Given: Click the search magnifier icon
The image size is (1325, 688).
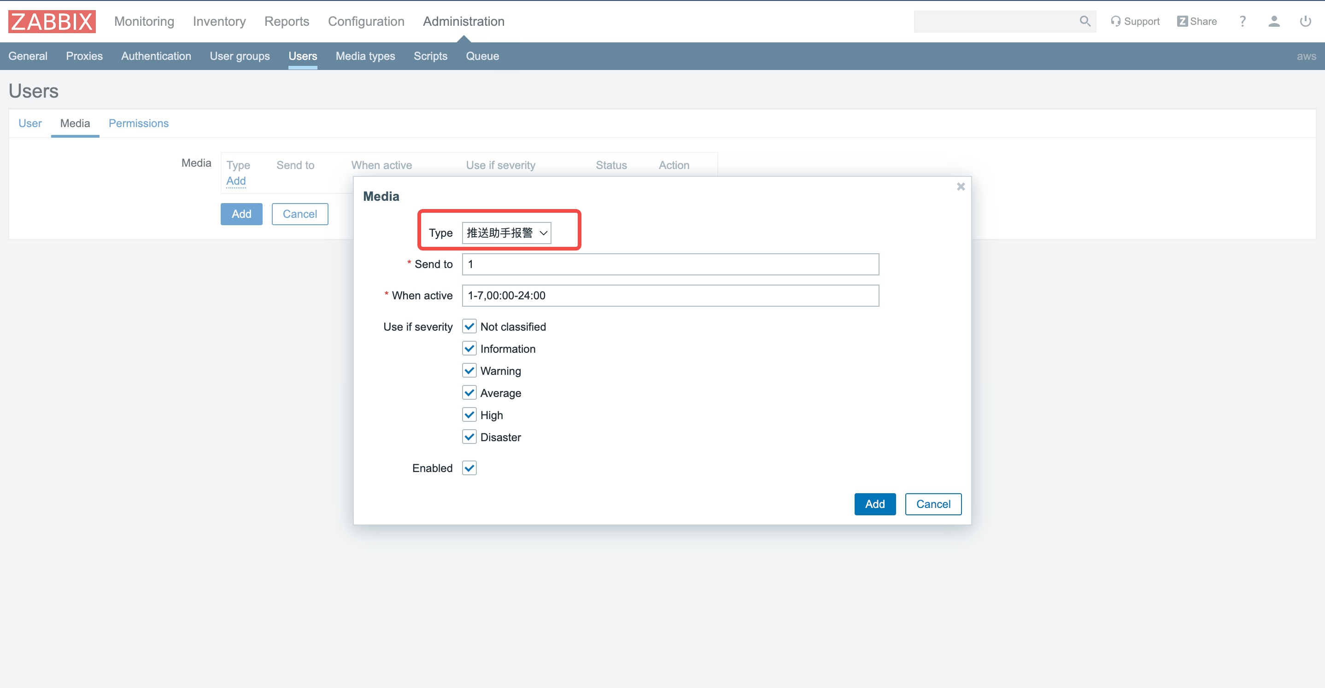Looking at the screenshot, I should click(x=1085, y=21).
